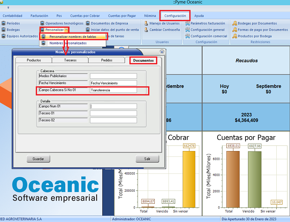The image size is (290, 222).
Task: Switch to Terceros tab in dialog
Action: (x=70, y=60)
